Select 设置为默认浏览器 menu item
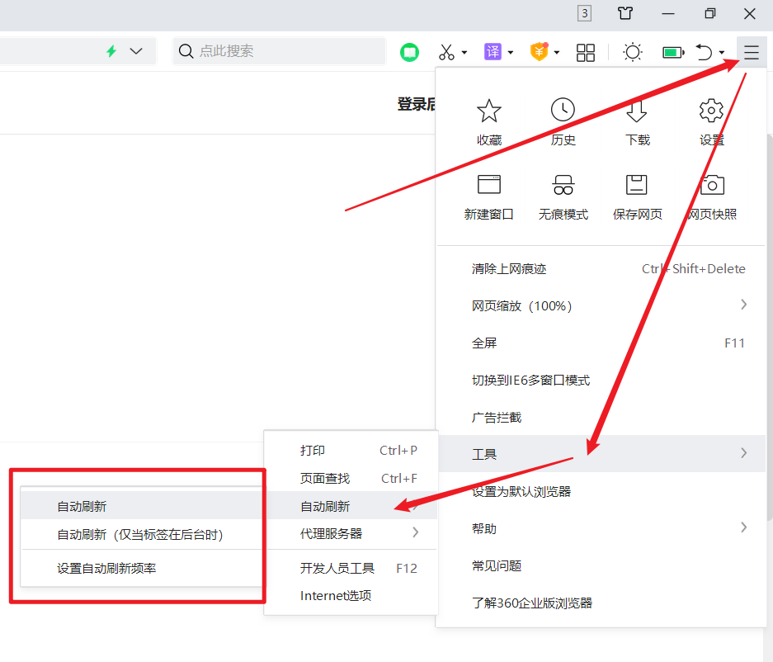Image resolution: width=773 pixels, height=662 pixels. [x=601, y=491]
